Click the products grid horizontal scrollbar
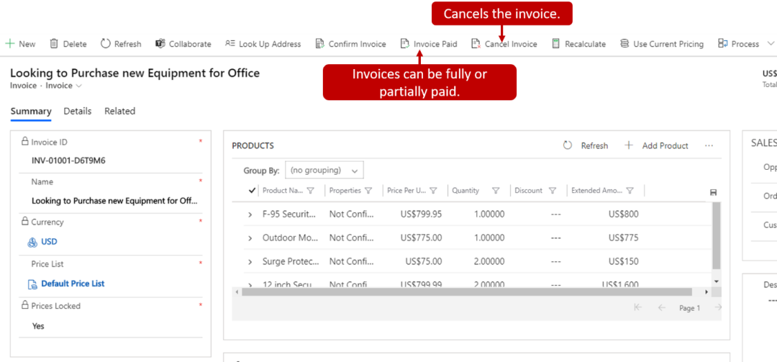Viewport: 777px width, 362px height. pyautogui.click(x=466, y=292)
